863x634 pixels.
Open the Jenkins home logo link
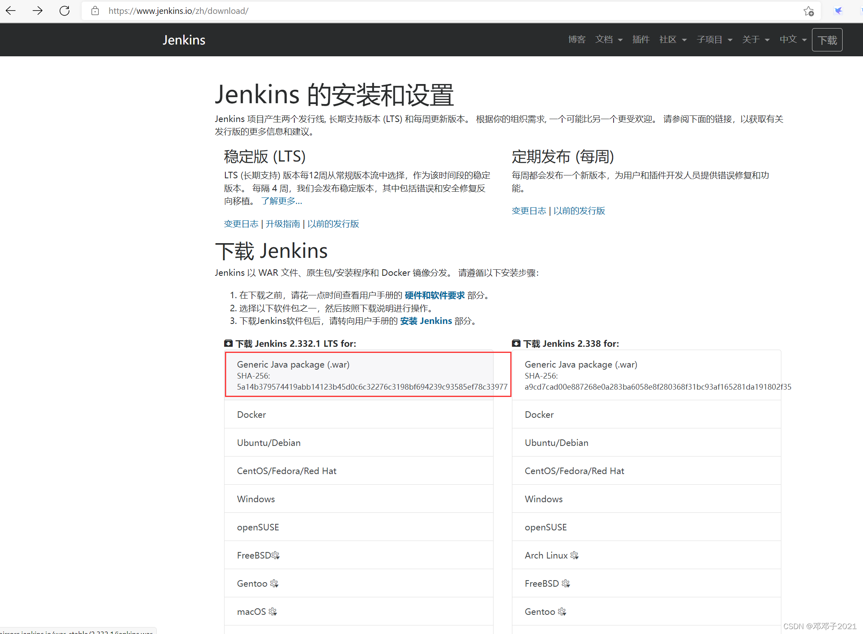(184, 40)
